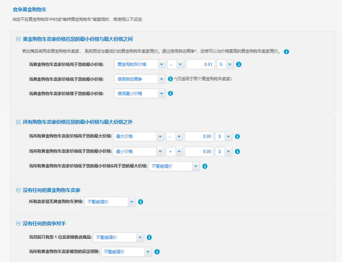Screen dimensions: 342x262
Task: Open $ unit dropdown on 0.01 row
Action: point(225,64)
